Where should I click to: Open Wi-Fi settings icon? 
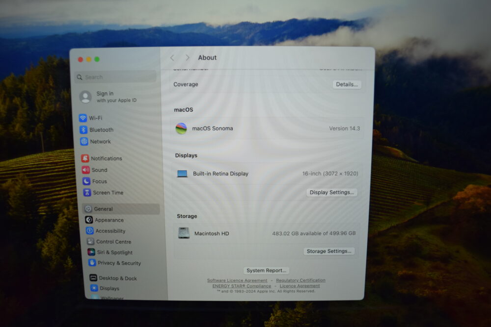82,118
